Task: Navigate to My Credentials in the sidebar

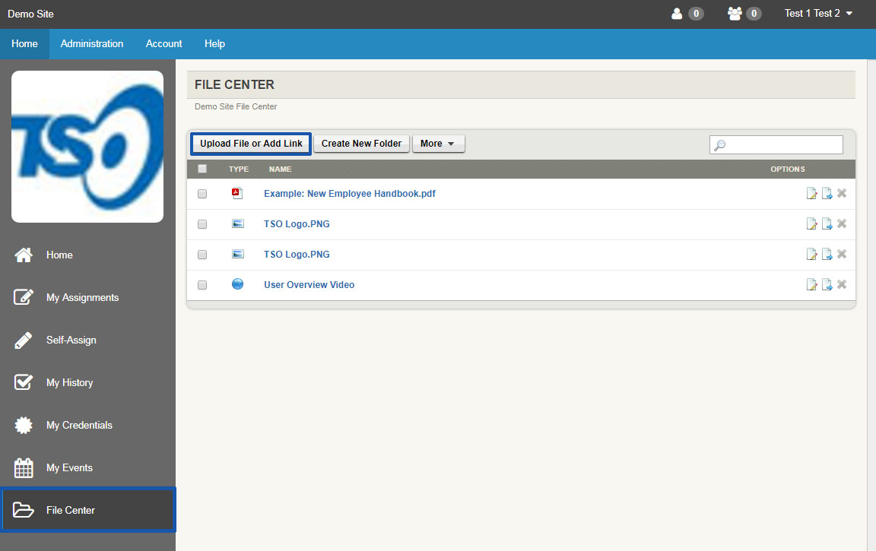Action: 78,425
